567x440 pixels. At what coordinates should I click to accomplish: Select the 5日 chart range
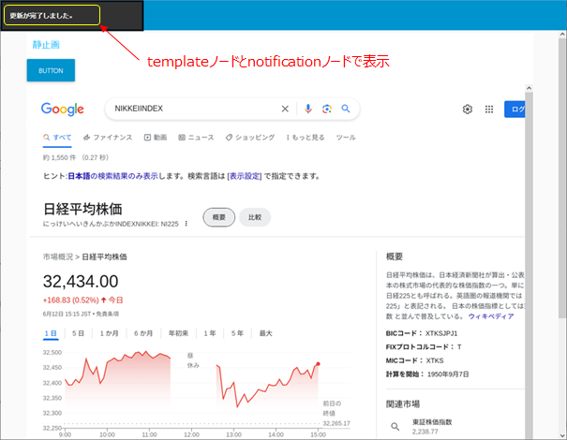pos(78,333)
